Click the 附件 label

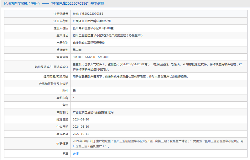click(x=65, y=91)
